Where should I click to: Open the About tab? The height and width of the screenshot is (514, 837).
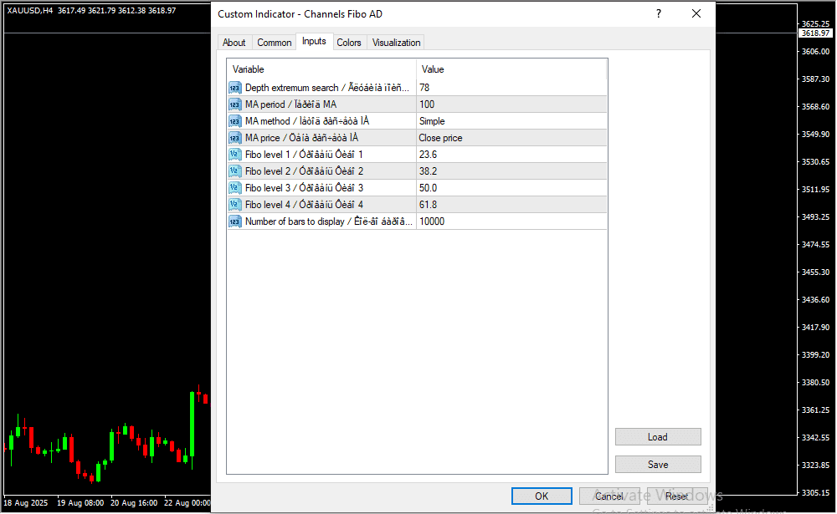(x=234, y=43)
